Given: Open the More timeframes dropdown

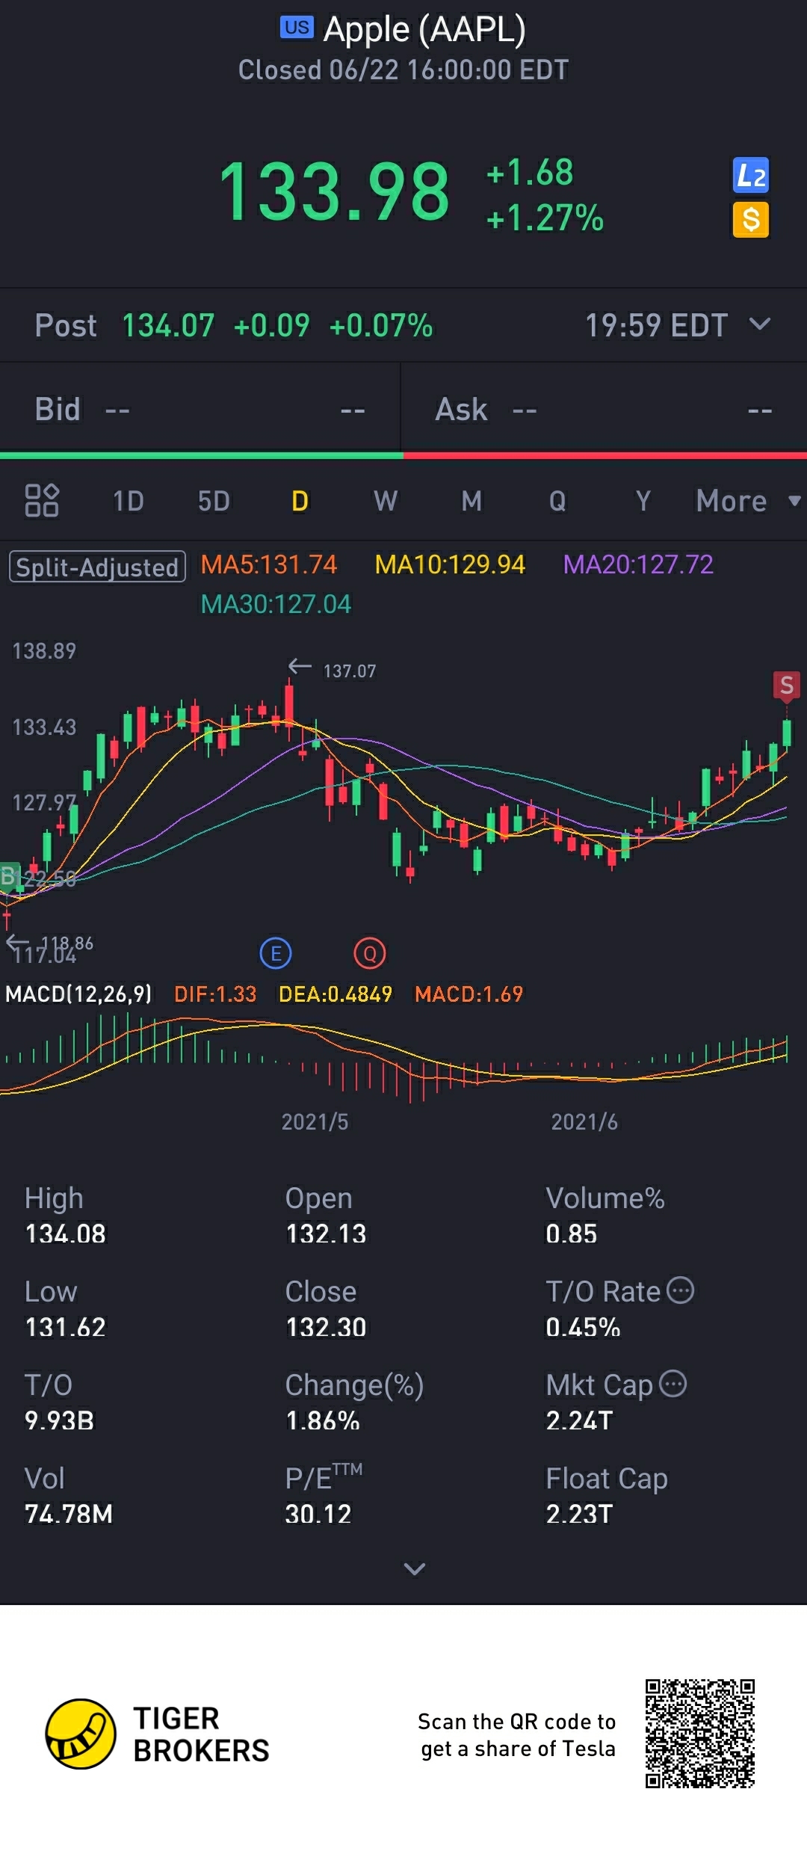Looking at the screenshot, I should coord(748,501).
